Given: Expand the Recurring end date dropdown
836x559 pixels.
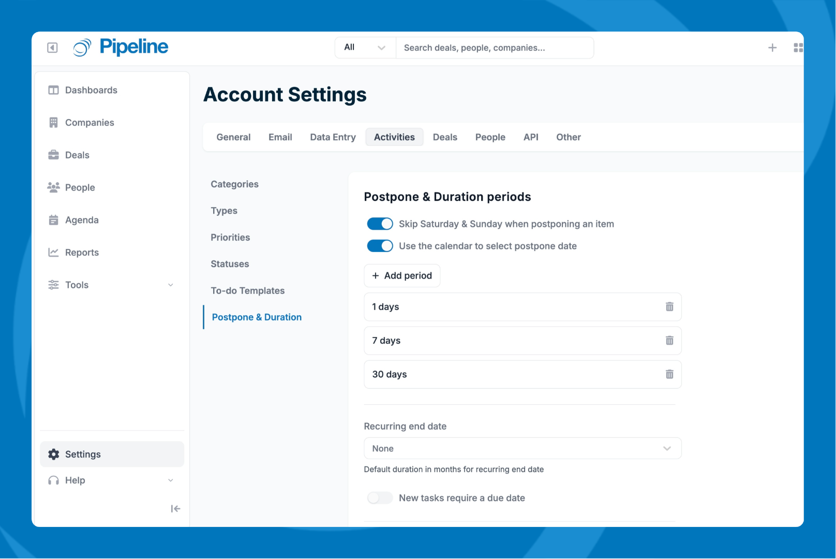Looking at the screenshot, I should 522,448.
